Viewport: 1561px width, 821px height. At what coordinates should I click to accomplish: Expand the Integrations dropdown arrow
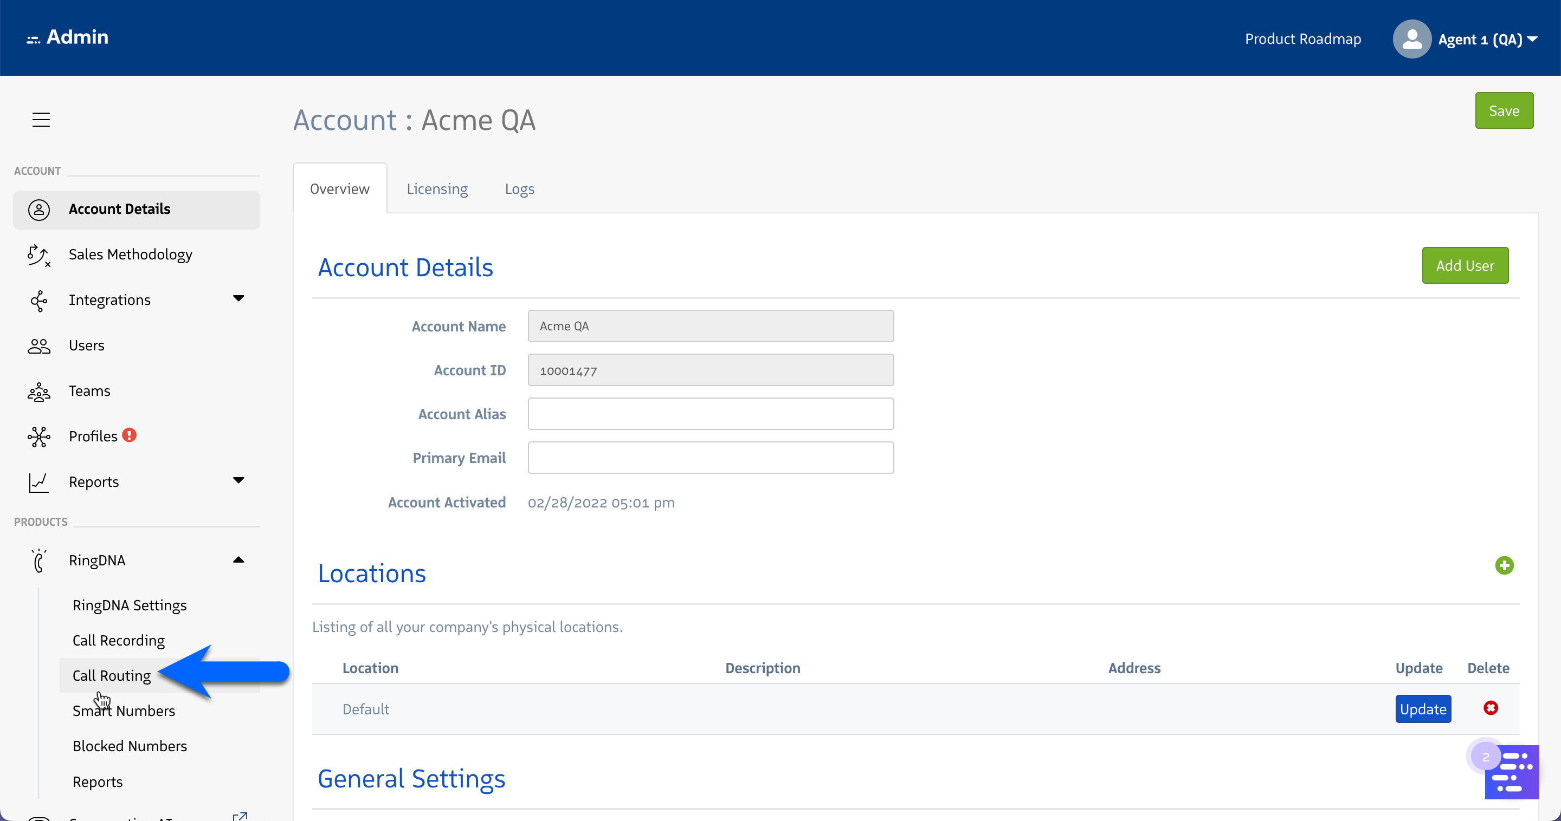coord(238,298)
